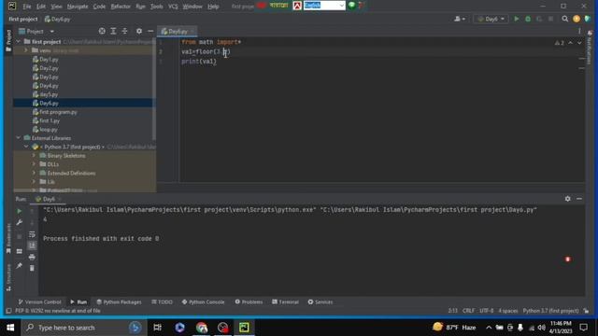Collapse all in Project panel
Image resolution: width=598 pixels, height=336 pixels.
click(124, 31)
